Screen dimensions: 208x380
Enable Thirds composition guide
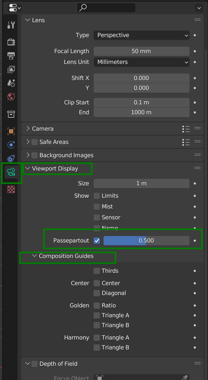pyautogui.click(x=97, y=271)
